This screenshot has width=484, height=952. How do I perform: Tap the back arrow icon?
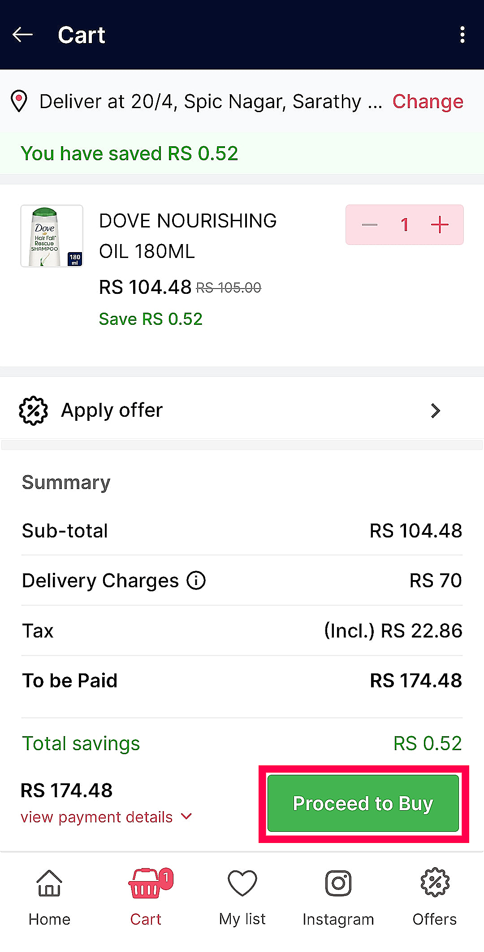click(22, 35)
